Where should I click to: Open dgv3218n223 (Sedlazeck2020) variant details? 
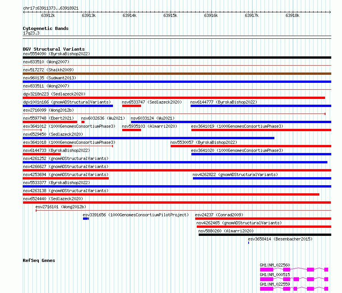pos(54,94)
